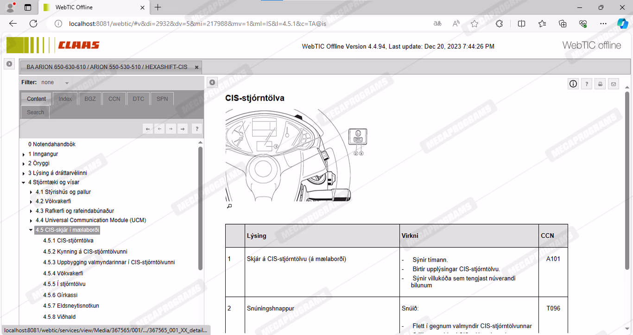
Task: Switch to the DTC tab
Action: pyautogui.click(x=138, y=99)
